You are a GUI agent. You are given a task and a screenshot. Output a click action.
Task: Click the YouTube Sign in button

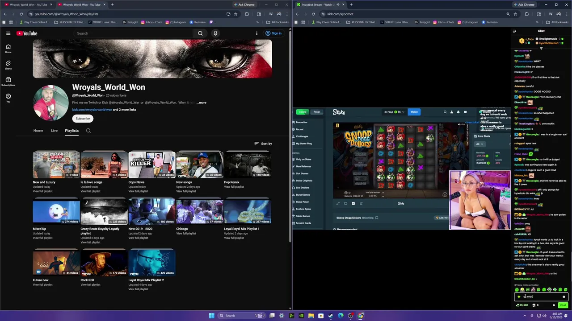point(273,33)
